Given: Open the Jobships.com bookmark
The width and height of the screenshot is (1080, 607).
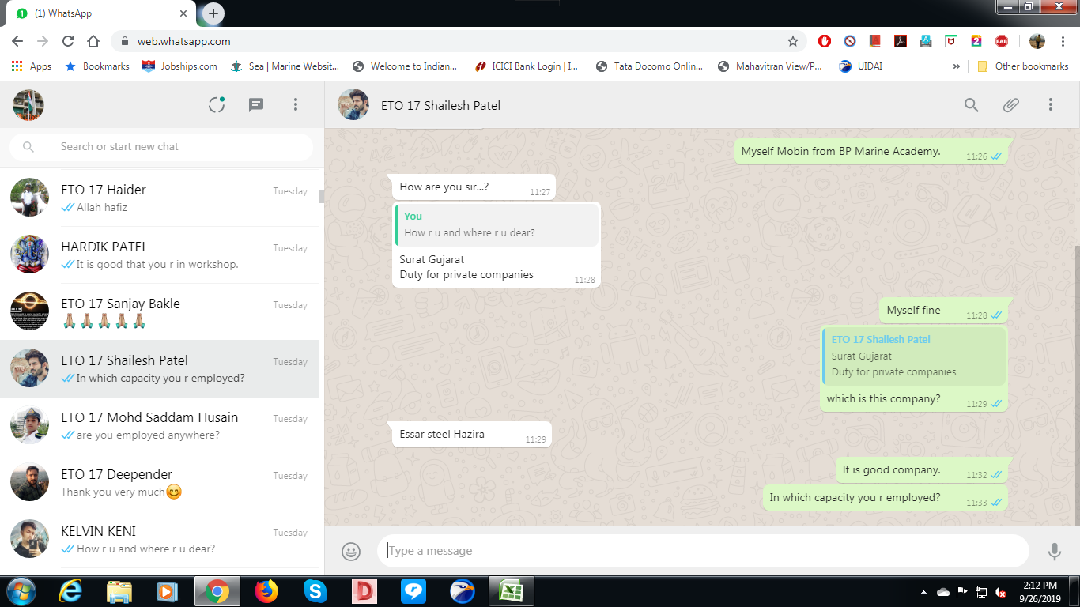Looking at the screenshot, I should tap(179, 66).
